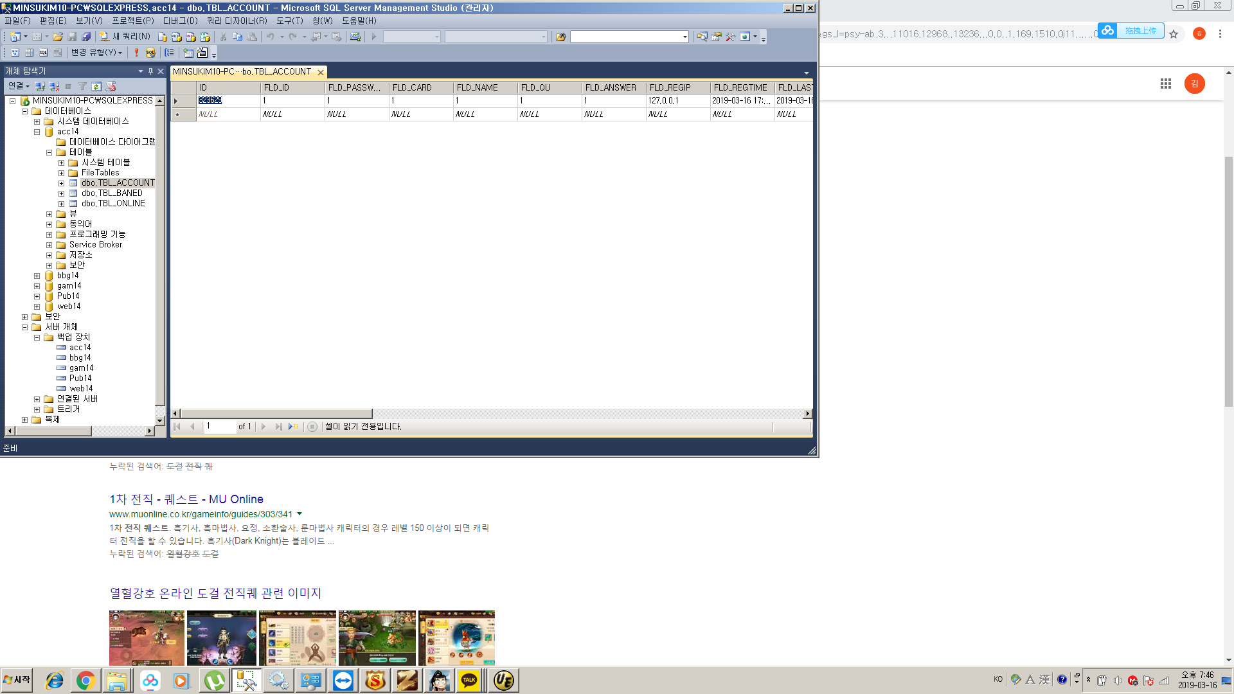Show the Diagram Pane
Screen dimensions: 1234x694
(x=15, y=53)
